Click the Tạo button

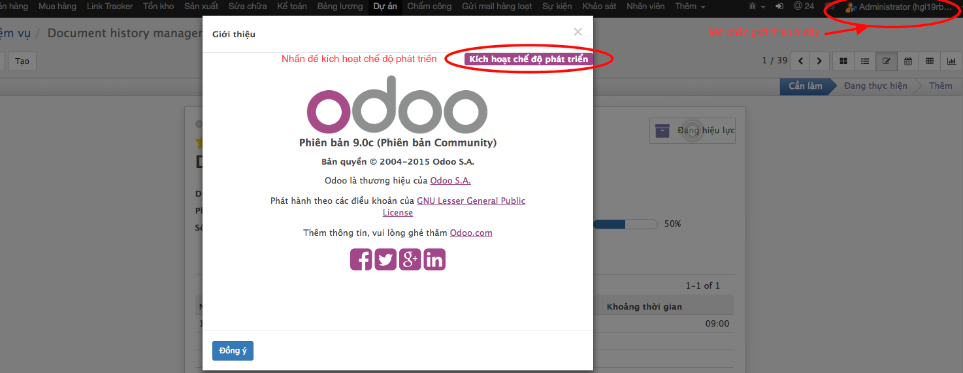[x=22, y=61]
